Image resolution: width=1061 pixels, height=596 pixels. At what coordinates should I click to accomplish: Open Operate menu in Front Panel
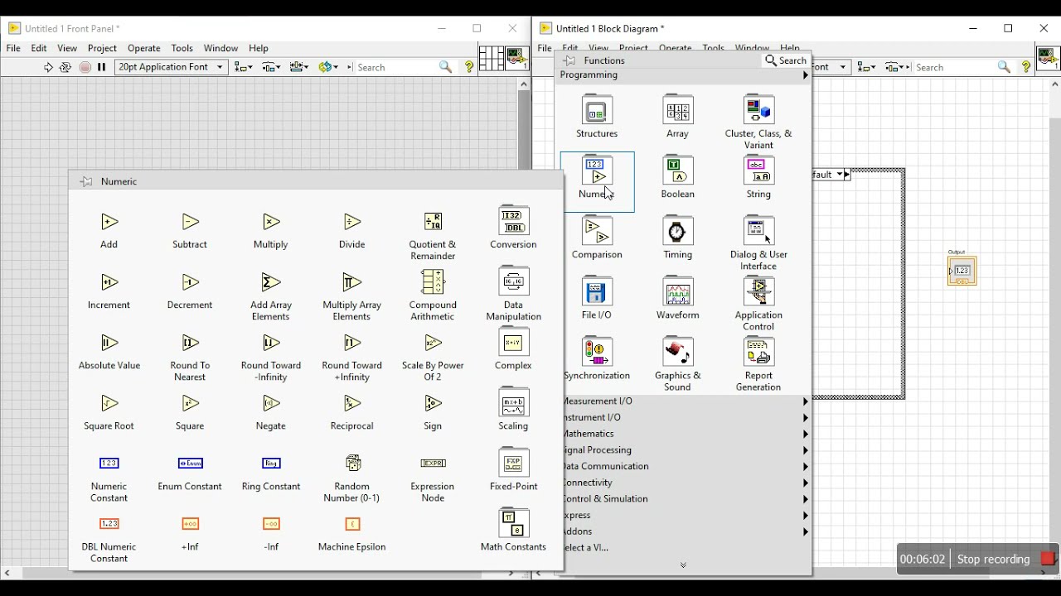(x=144, y=49)
